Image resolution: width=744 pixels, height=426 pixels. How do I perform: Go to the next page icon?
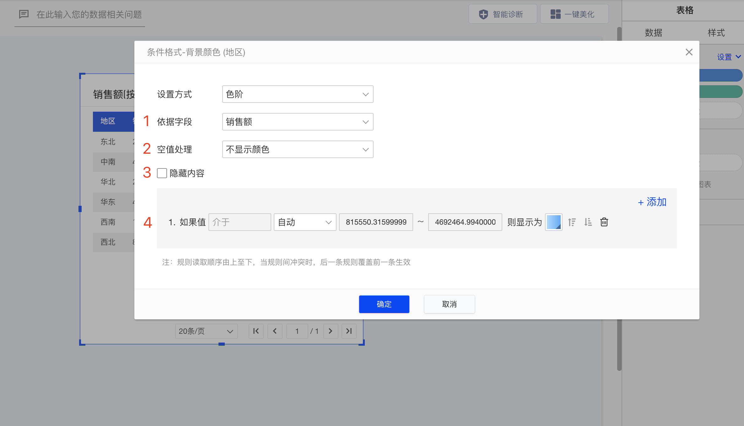tap(331, 331)
